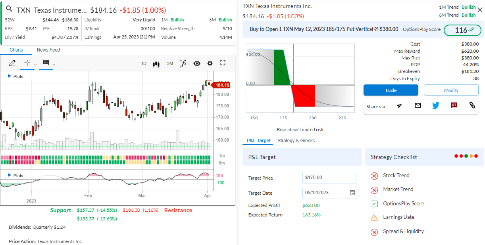The height and width of the screenshot is (245, 485).
Task: Click the 6m trend strip label
Action: click(222, 163)
